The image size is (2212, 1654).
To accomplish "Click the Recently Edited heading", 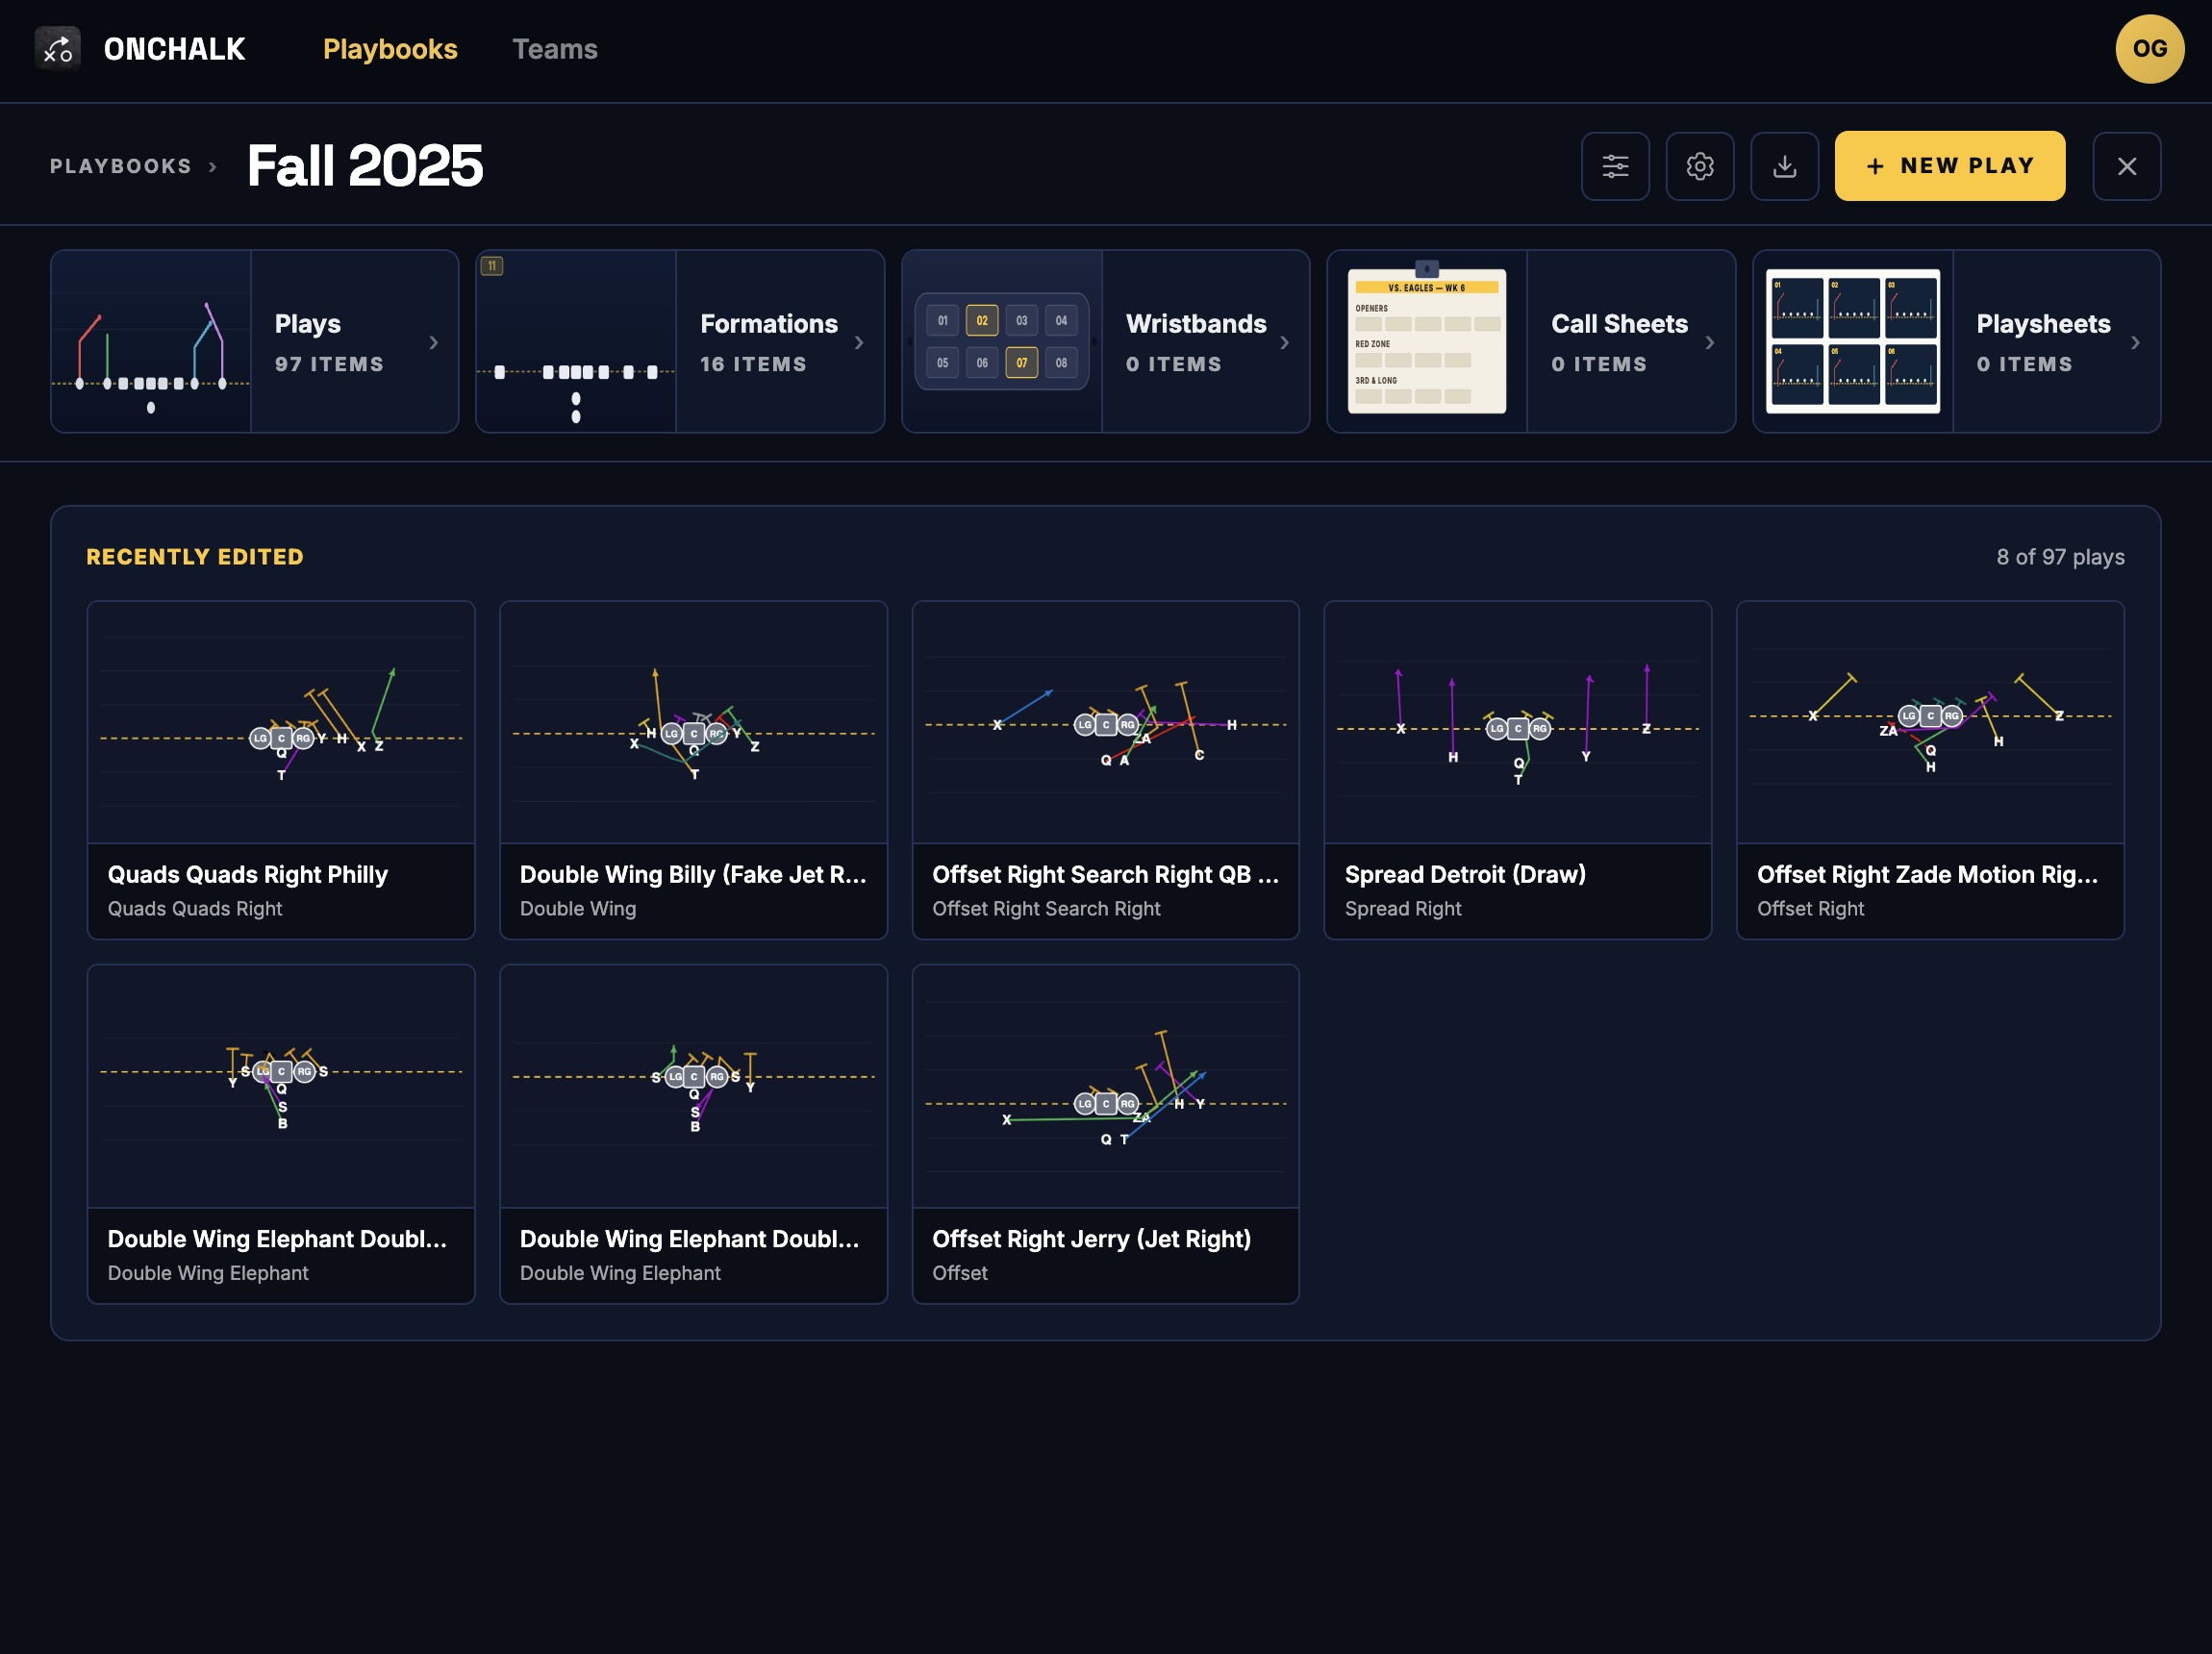I will (x=195, y=557).
